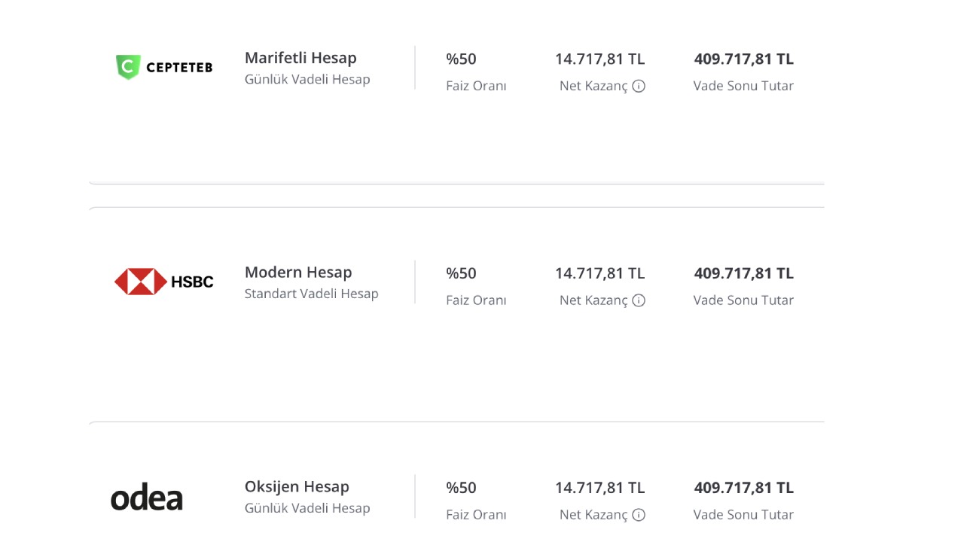The height and width of the screenshot is (542, 964).
Task: Click CEPTETEB Vade Sonu Tutar label
Action: tap(743, 86)
